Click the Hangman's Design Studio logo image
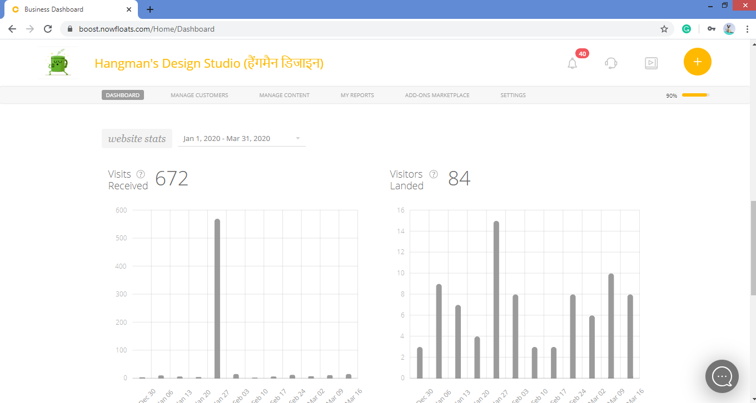The height and width of the screenshot is (403, 756). point(59,63)
